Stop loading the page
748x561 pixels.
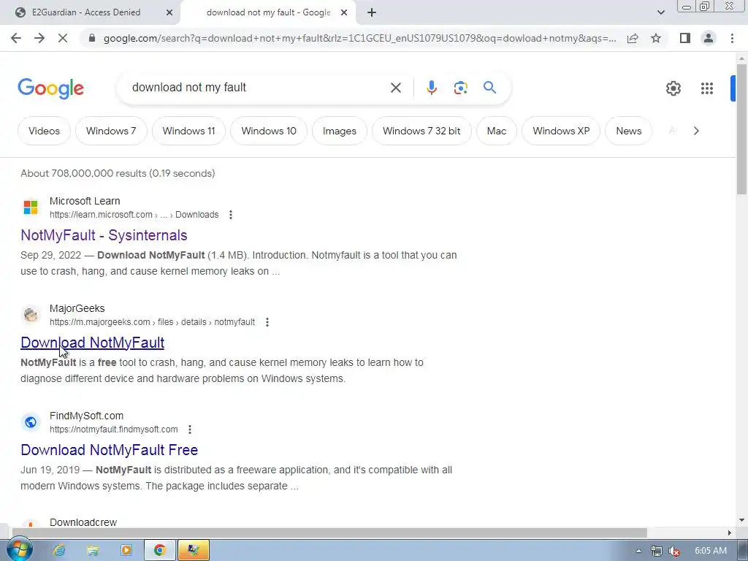point(63,38)
